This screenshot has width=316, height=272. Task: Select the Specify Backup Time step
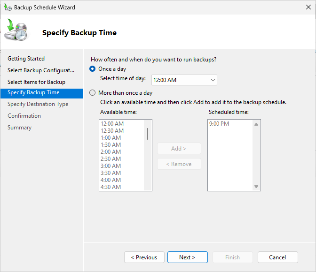[x=33, y=93]
